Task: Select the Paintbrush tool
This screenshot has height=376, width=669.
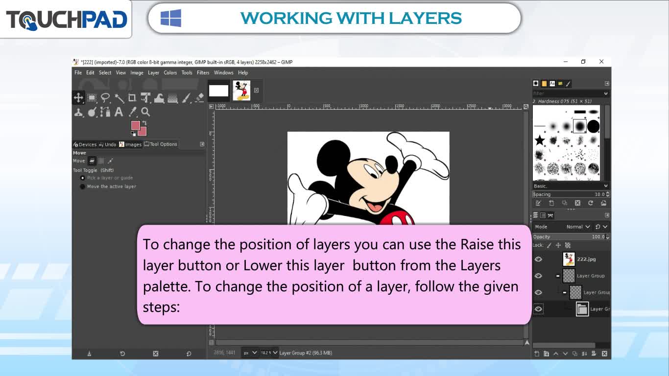Action: (186, 98)
